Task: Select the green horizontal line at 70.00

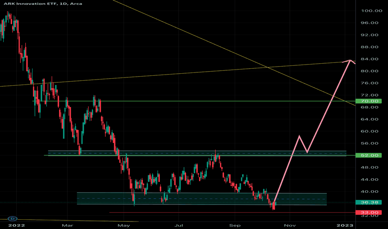Action: tap(193, 101)
